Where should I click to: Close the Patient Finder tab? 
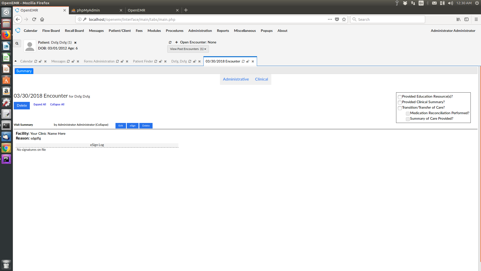point(165,61)
